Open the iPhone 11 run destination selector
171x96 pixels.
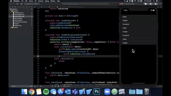(37, 4)
